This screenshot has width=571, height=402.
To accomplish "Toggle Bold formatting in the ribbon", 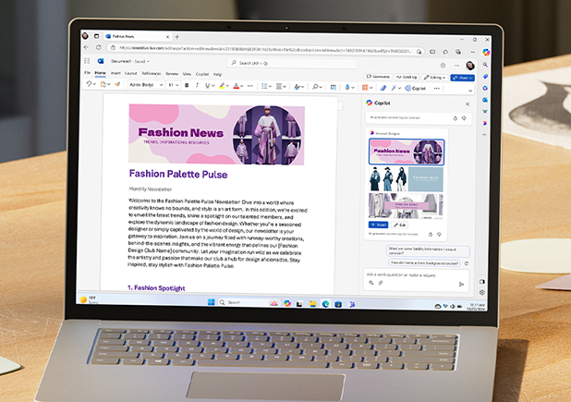I will point(186,85).
